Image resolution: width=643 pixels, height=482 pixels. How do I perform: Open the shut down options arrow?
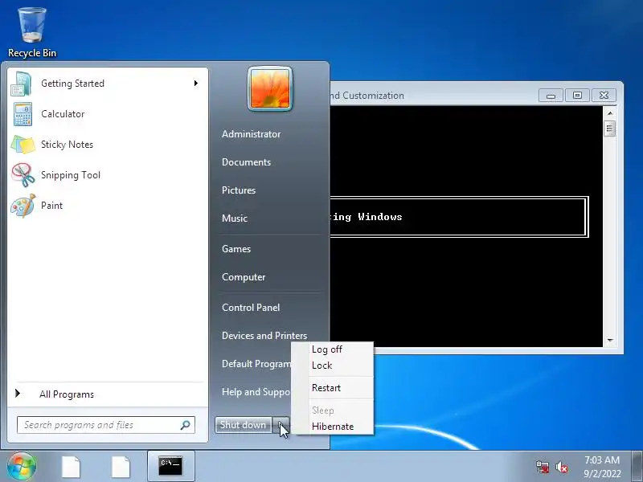click(281, 425)
